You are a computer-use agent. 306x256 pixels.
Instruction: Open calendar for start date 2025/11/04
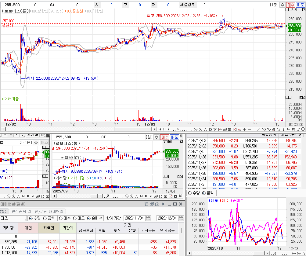click(x=148, y=218)
